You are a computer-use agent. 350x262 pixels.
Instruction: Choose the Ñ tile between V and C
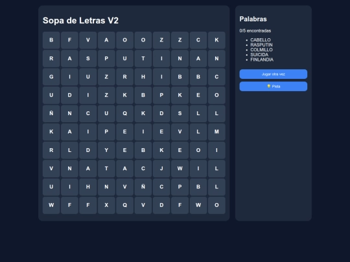(143, 187)
